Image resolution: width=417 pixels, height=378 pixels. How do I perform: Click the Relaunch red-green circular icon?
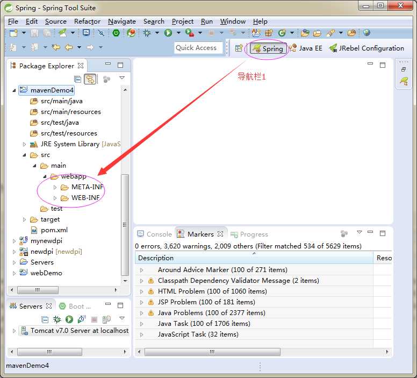click(x=131, y=33)
